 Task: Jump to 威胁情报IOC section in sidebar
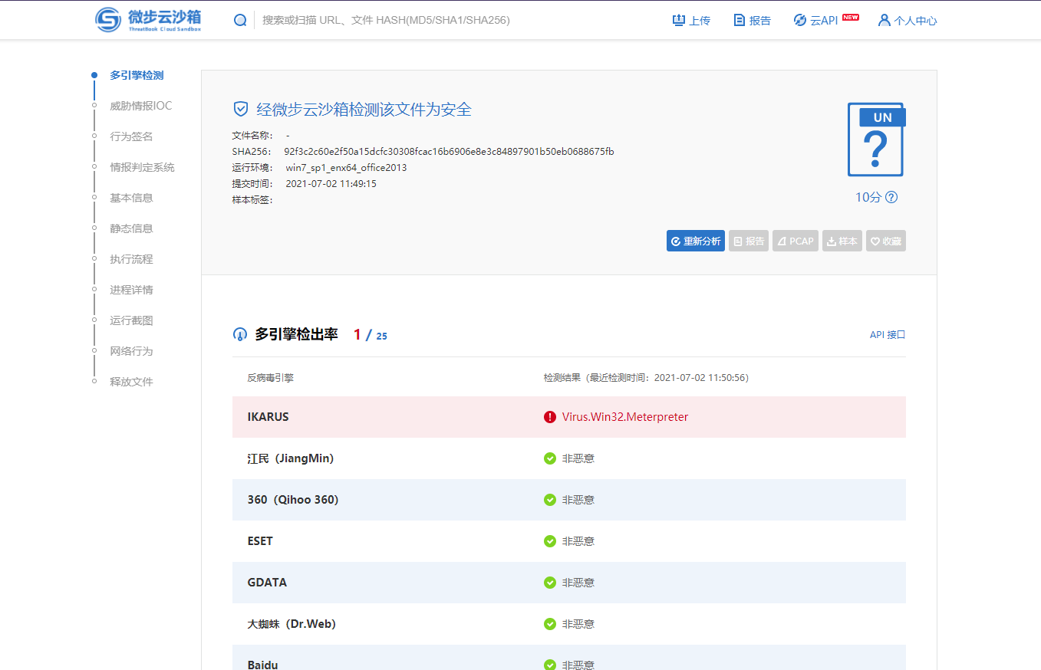tap(141, 106)
